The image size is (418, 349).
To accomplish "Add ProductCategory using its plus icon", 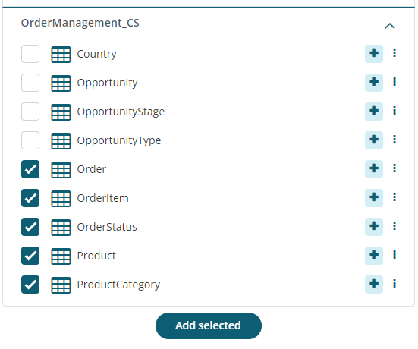I will click(x=374, y=285).
